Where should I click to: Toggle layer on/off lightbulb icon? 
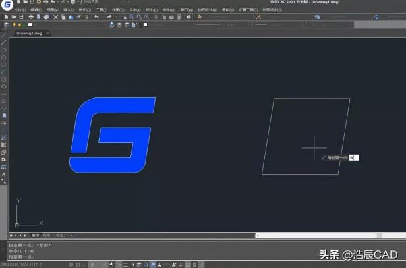[14, 25]
